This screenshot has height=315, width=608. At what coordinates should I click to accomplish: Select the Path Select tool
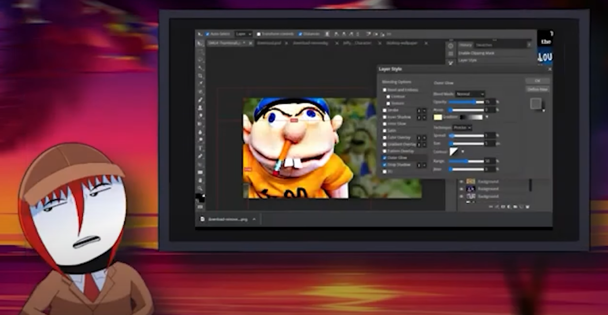tap(200, 164)
